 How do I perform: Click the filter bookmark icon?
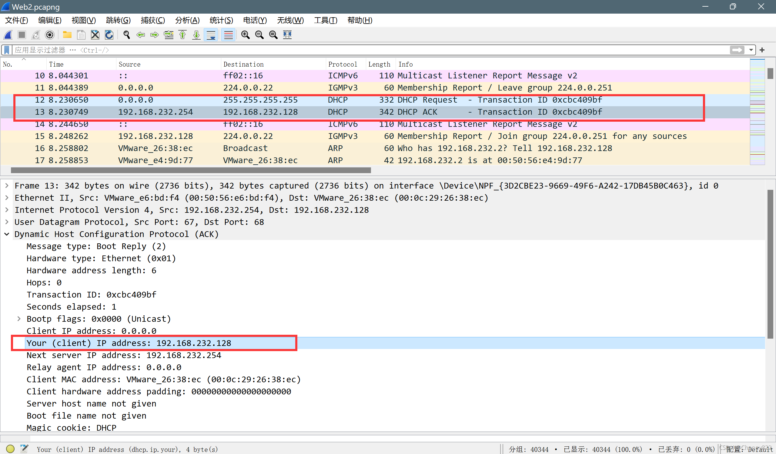[7, 50]
